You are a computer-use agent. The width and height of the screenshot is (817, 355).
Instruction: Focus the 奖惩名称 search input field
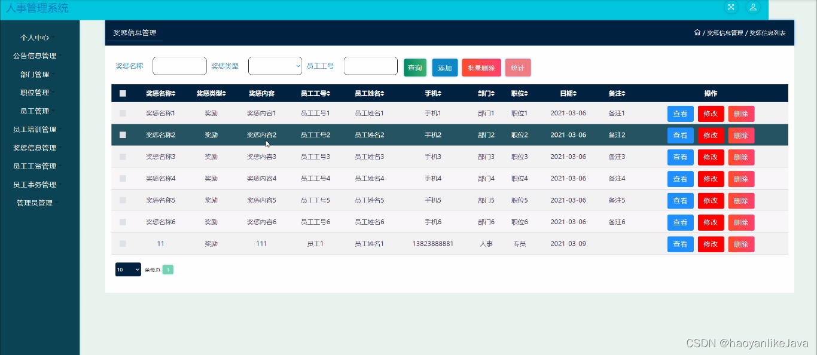click(x=179, y=66)
